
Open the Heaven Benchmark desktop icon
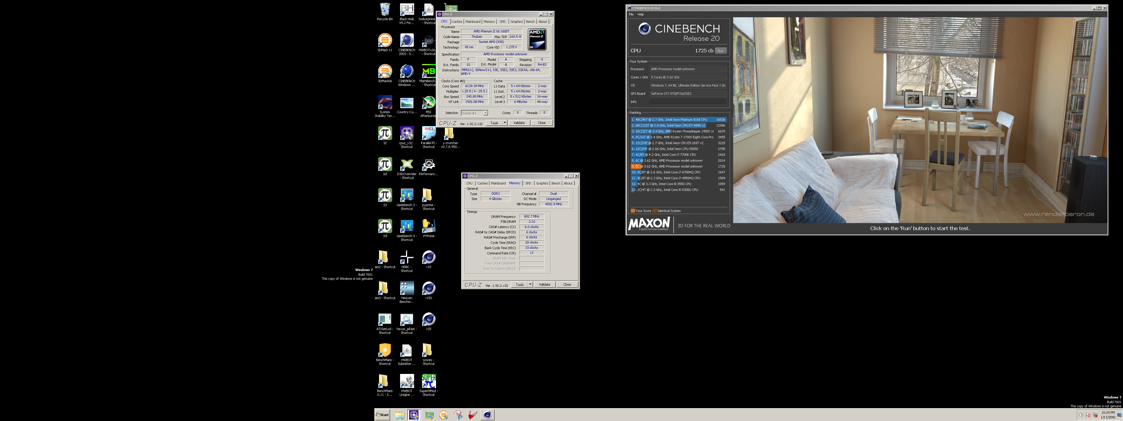tap(406, 292)
